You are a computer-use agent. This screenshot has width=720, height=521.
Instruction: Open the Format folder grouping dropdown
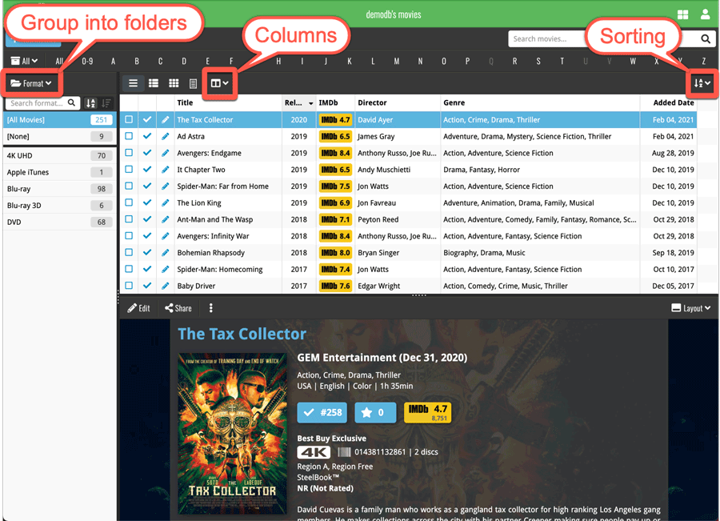coord(31,83)
